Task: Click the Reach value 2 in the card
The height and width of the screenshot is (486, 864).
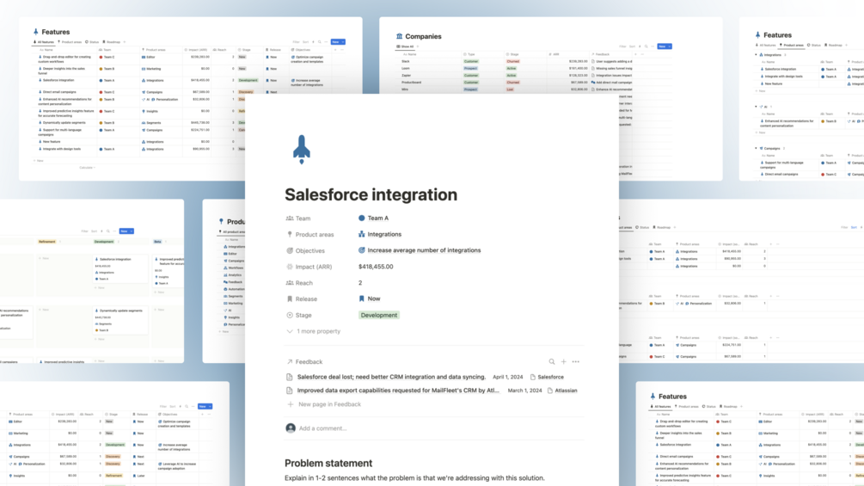Action: point(360,283)
